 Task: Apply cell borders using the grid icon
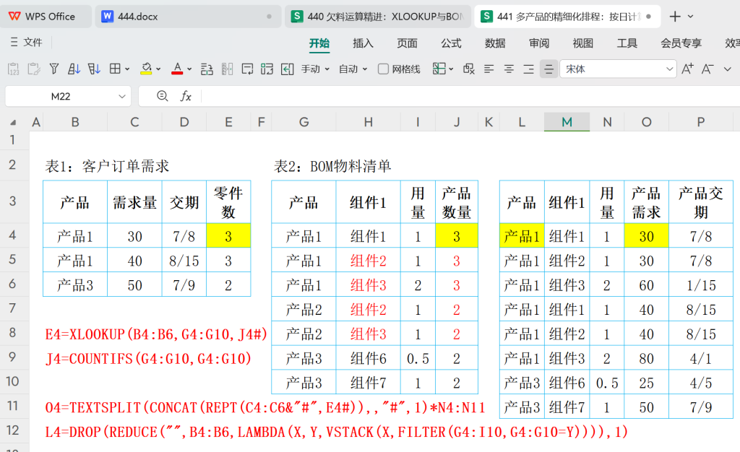(x=115, y=69)
